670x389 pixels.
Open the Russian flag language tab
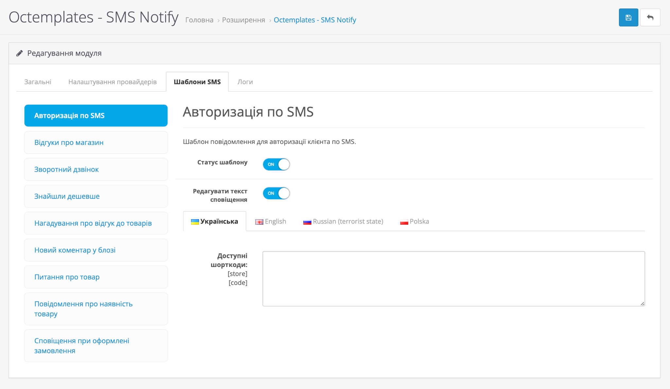[343, 221]
